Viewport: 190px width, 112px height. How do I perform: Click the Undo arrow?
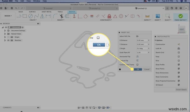(16, 8)
